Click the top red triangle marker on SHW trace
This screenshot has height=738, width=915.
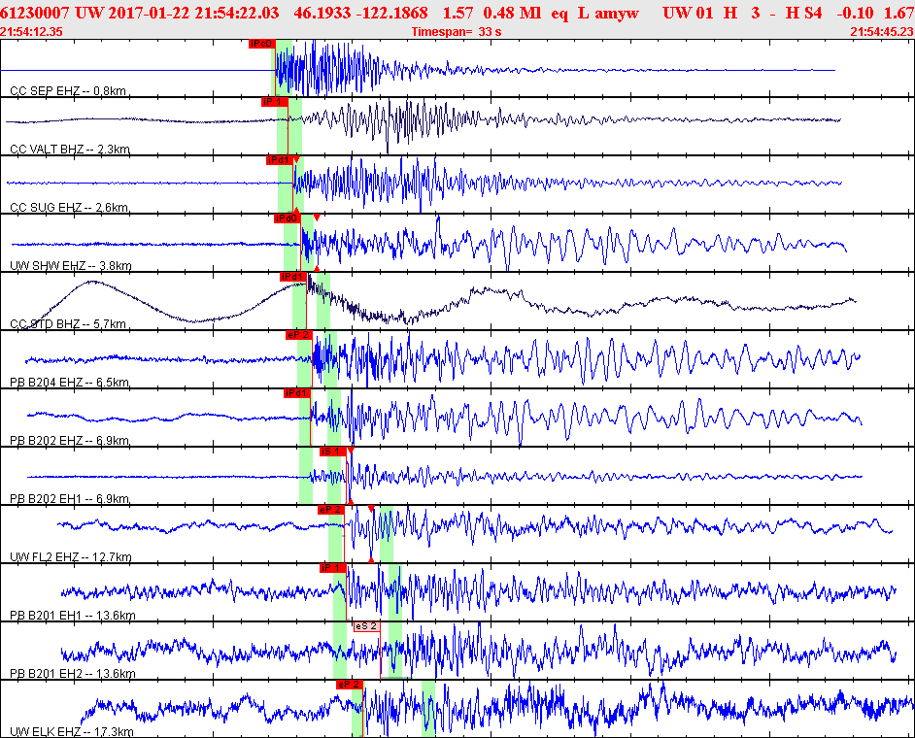pos(317,218)
